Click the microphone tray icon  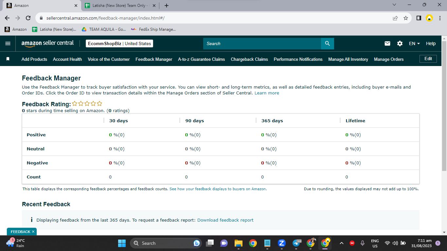coord(363,243)
